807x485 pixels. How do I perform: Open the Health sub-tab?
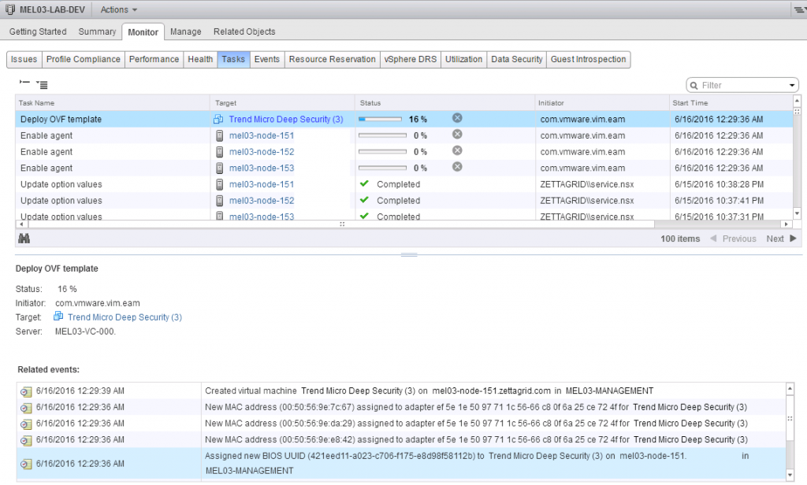(200, 59)
